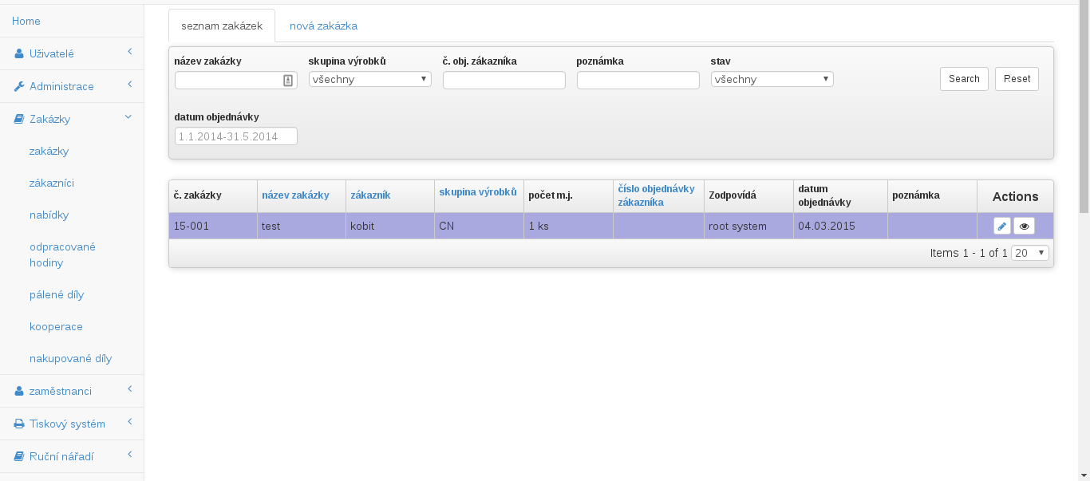Click the book icon beside Zakázky
The image size is (1090, 481).
click(19, 120)
